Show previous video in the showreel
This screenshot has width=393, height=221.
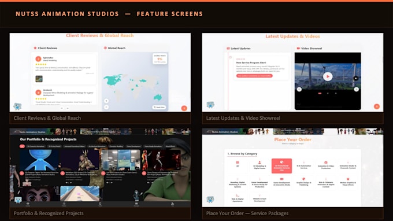(x=299, y=89)
